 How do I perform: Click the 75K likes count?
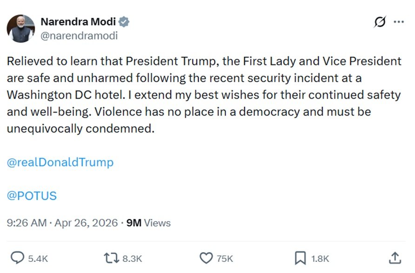225,258
